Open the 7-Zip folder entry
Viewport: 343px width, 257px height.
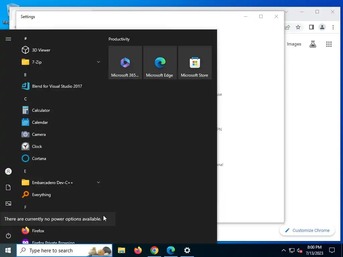click(61, 62)
